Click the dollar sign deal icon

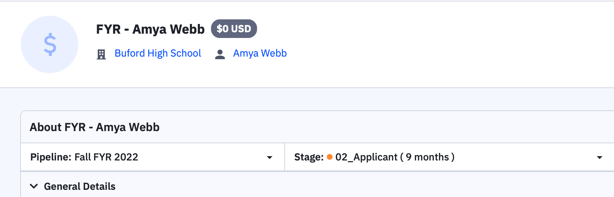point(50,44)
